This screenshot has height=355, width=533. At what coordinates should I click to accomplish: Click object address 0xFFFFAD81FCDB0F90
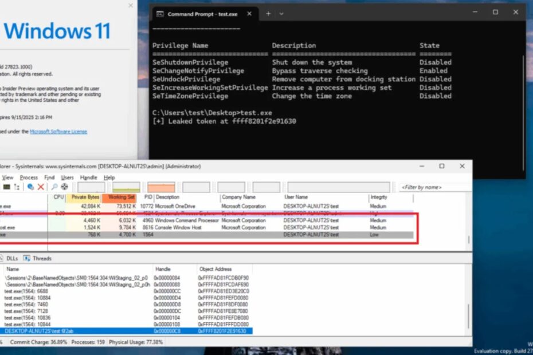[224, 278]
